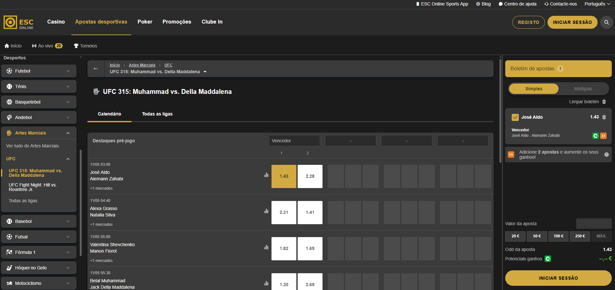Click the Basquetebol ball icon
This screenshot has height=290, width=615.
pos(9,102)
